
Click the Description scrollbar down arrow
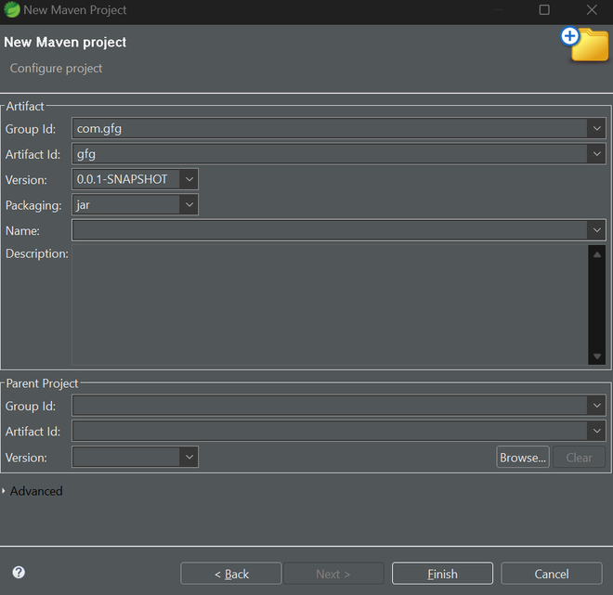(596, 356)
